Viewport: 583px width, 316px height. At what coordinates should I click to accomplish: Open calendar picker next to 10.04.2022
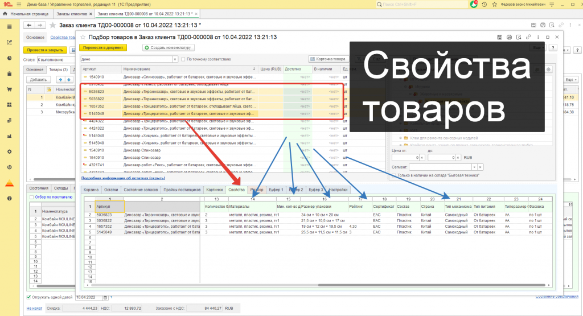(x=105, y=297)
